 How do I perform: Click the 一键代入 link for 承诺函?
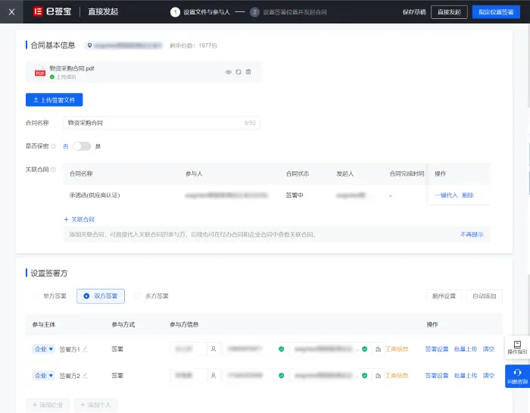[x=446, y=196]
